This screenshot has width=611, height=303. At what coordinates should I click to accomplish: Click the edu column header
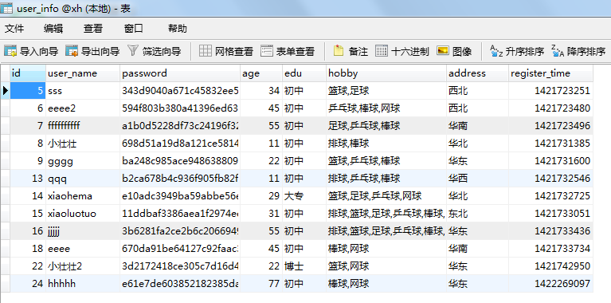click(304, 73)
